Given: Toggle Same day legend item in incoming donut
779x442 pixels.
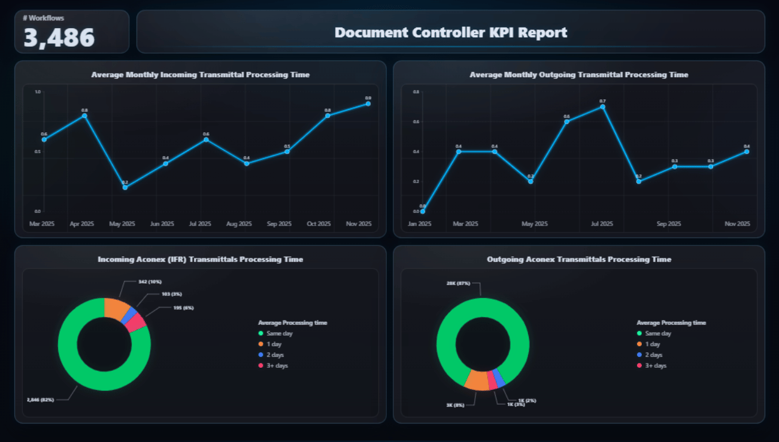Looking at the screenshot, I should (x=279, y=333).
